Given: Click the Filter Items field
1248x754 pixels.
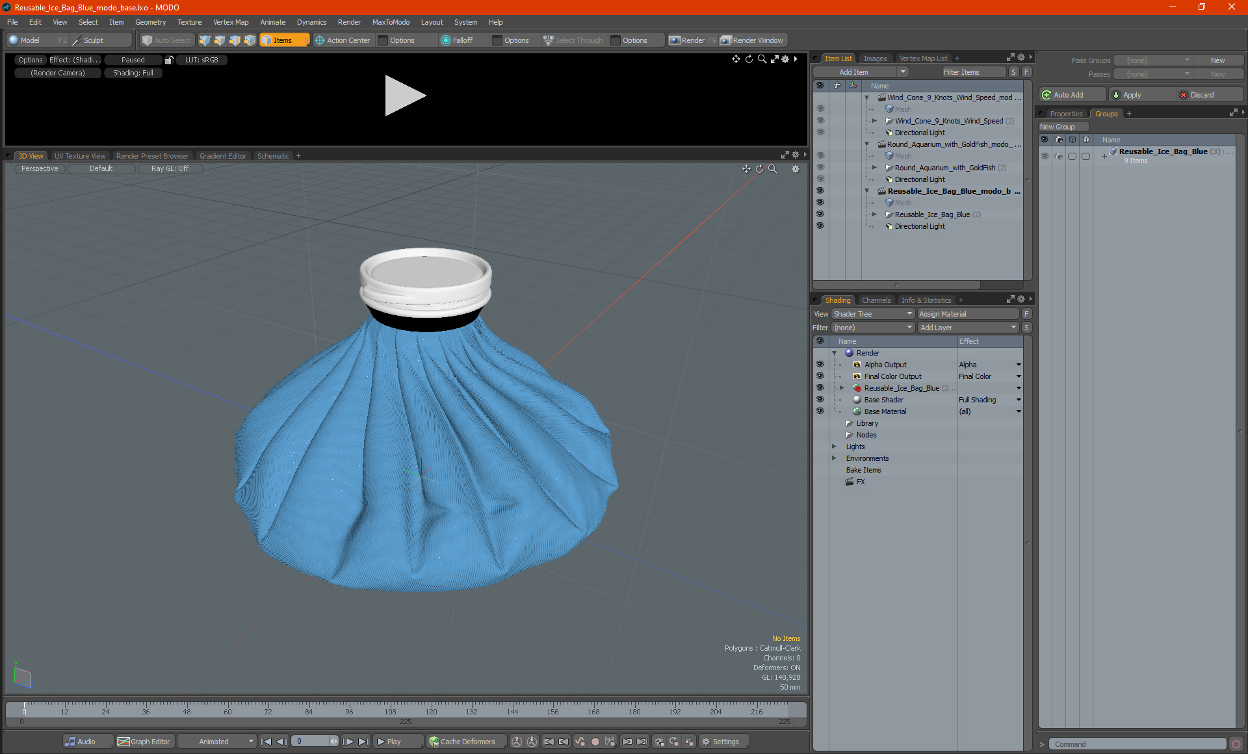Looking at the screenshot, I should (973, 72).
